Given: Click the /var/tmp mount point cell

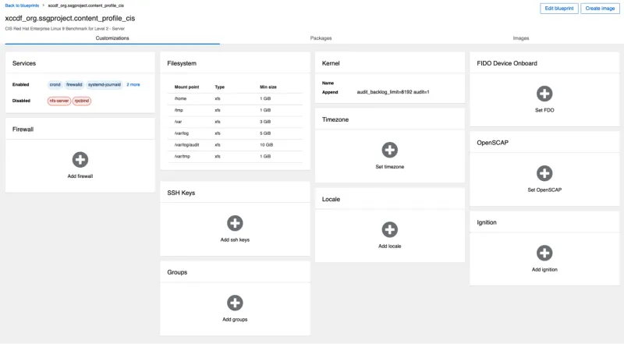Looking at the screenshot, I should pyautogui.click(x=183, y=157).
